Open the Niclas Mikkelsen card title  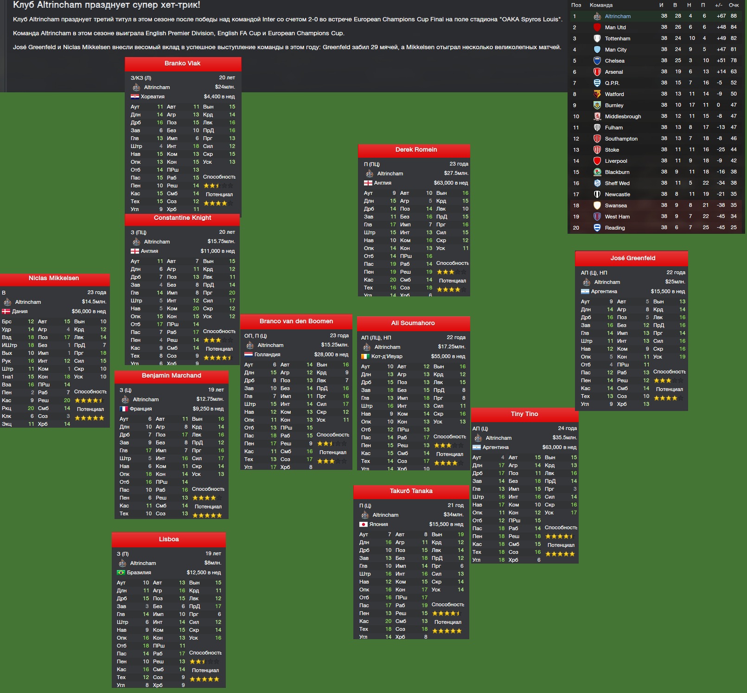55,278
